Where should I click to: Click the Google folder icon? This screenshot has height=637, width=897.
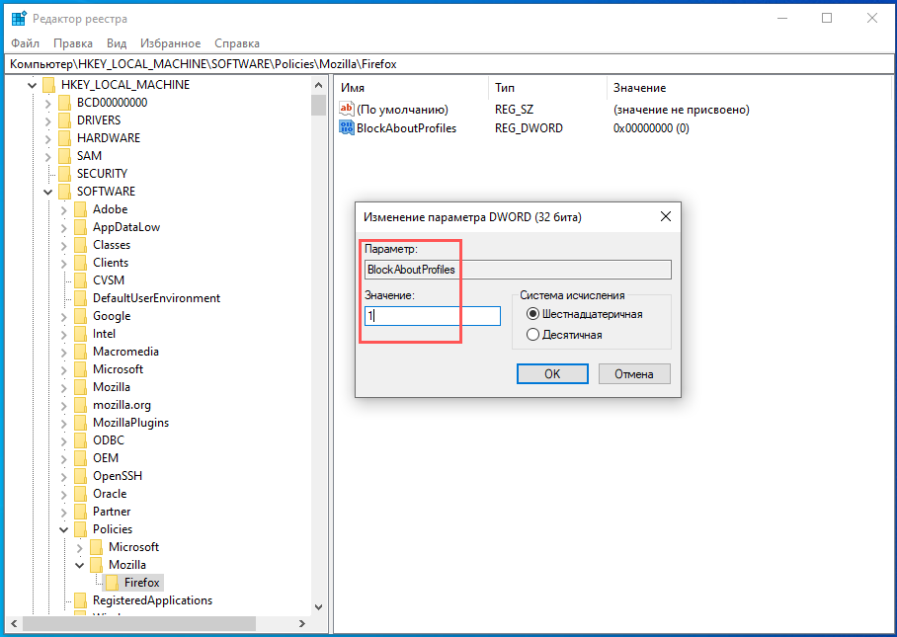81,316
